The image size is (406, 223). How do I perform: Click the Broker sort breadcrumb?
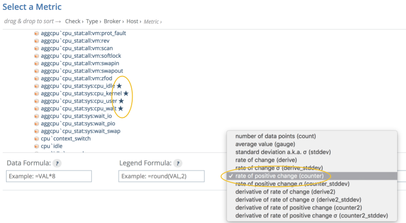click(112, 21)
